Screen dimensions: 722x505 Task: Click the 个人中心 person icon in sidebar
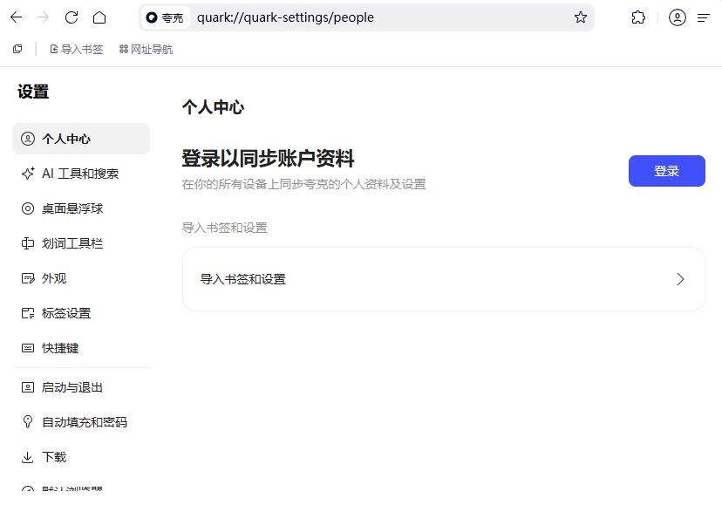pos(28,139)
